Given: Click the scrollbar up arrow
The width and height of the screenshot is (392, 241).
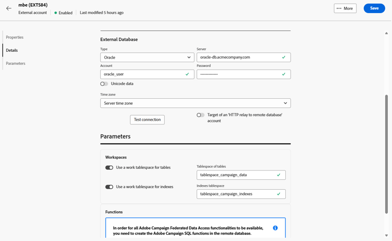Looking at the screenshot, I should [387, 33].
